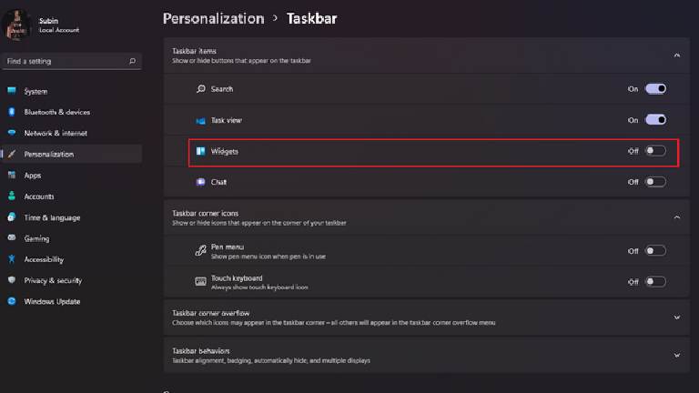Click the Task view icon

pyautogui.click(x=201, y=120)
